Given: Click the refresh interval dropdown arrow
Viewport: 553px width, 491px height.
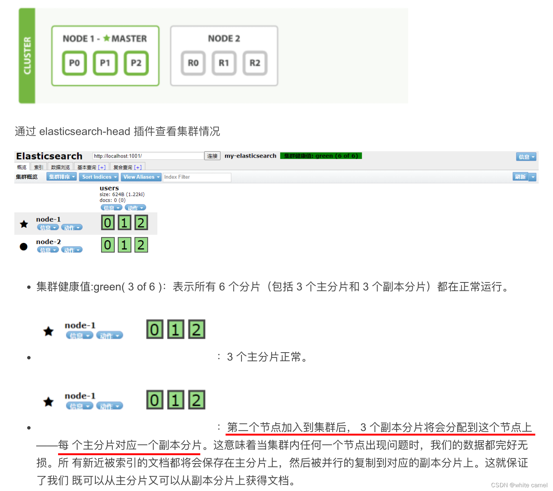Looking at the screenshot, I should [533, 176].
